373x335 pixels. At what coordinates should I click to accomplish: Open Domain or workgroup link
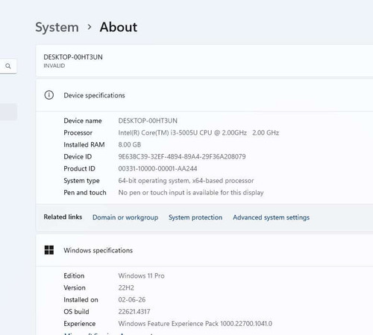tap(125, 217)
